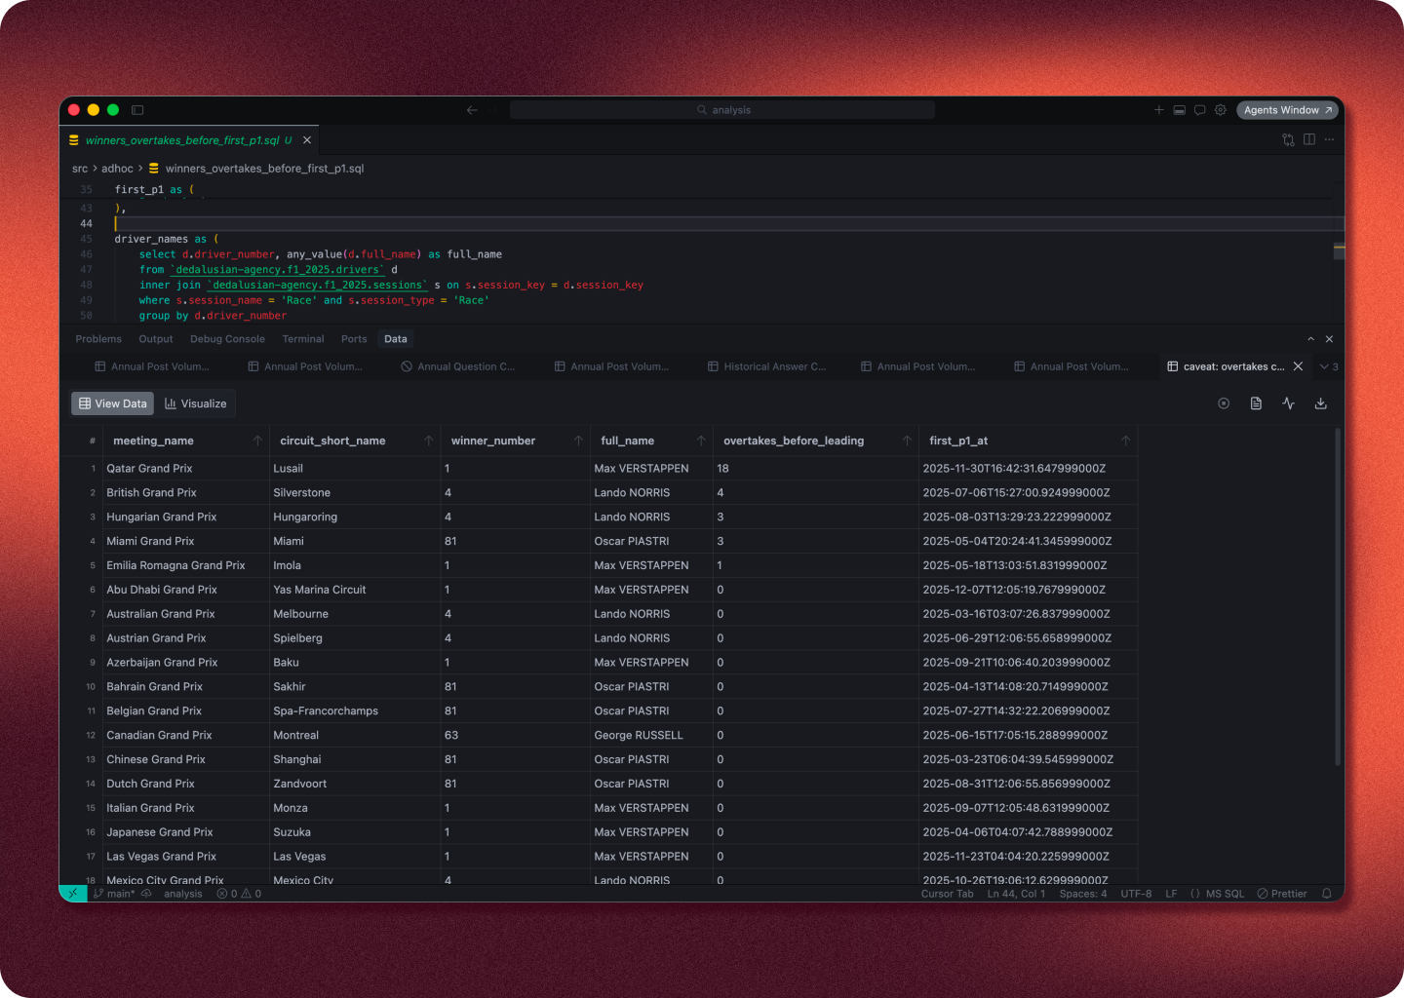Expand the hidden tabs chevron showing 3
Image resolution: width=1404 pixels, height=998 pixels.
coord(1329,366)
